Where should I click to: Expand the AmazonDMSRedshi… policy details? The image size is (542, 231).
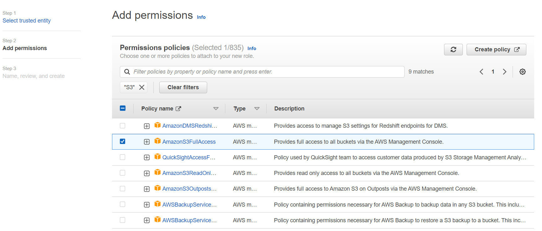pyautogui.click(x=147, y=126)
